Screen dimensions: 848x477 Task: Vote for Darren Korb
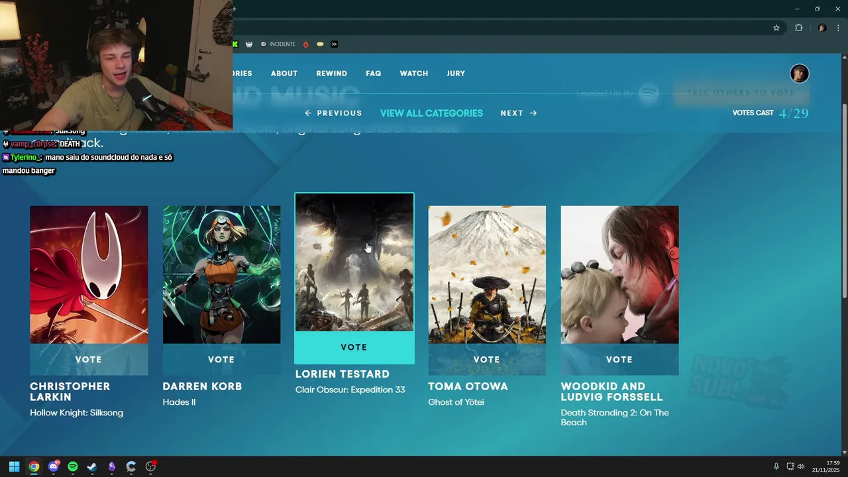click(x=221, y=360)
